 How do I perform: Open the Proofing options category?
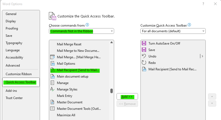point(12,28)
